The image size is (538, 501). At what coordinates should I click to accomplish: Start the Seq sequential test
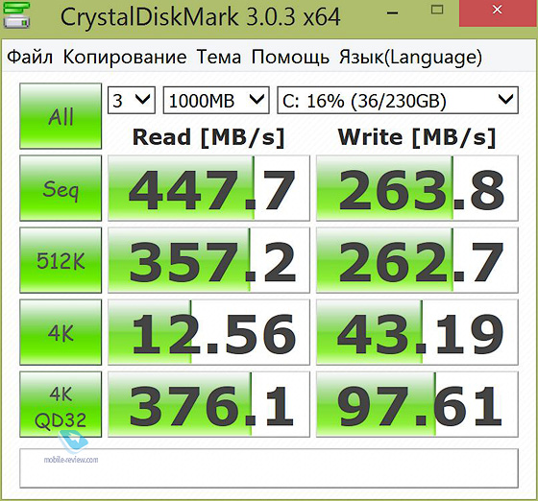click(61, 188)
